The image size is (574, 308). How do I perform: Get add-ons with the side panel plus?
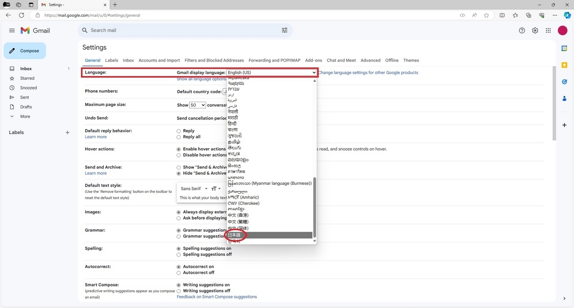point(564,125)
